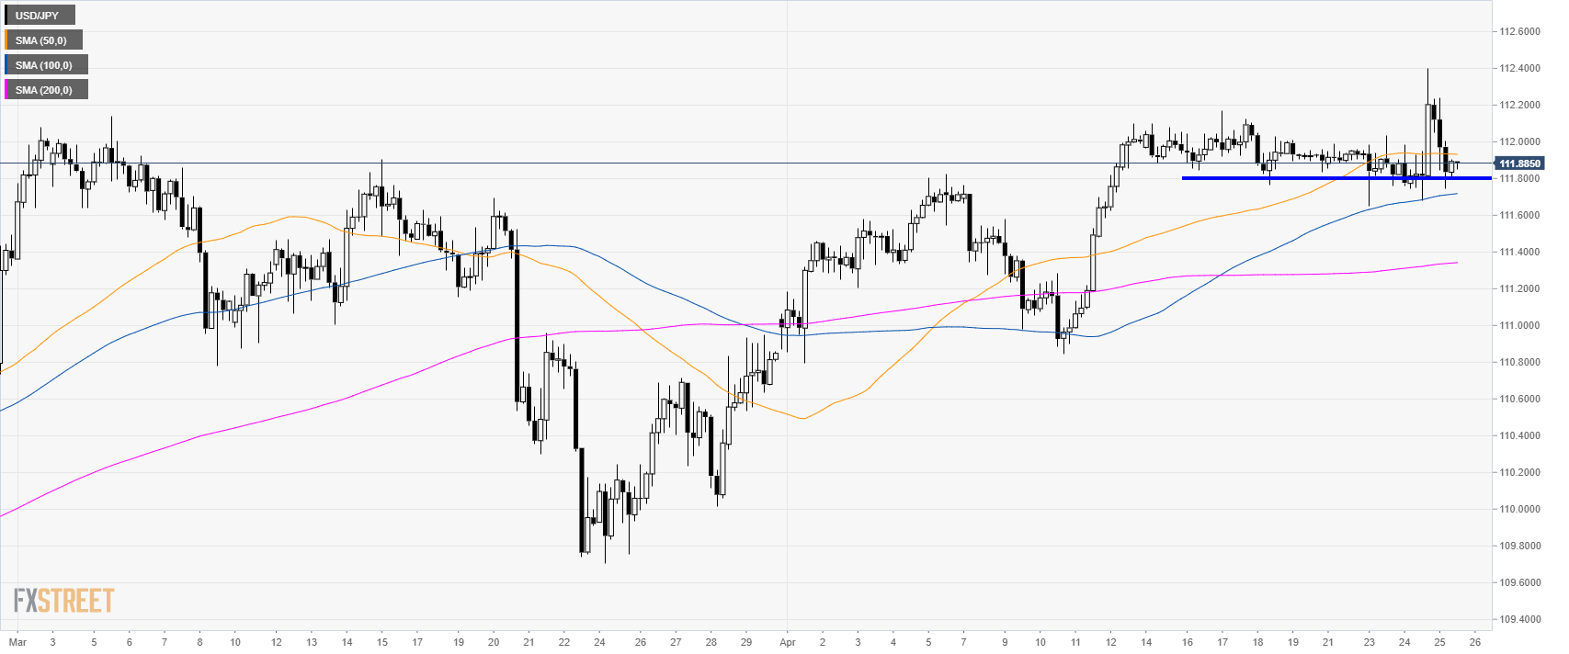Click the current price tag 111.8850

point(1519,163)
